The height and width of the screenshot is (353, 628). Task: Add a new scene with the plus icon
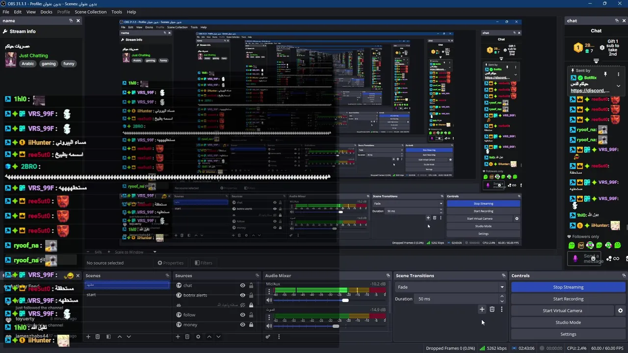(x=88, y=337)
